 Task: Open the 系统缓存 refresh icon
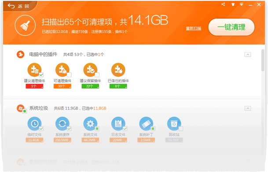(x=62, y=123)
